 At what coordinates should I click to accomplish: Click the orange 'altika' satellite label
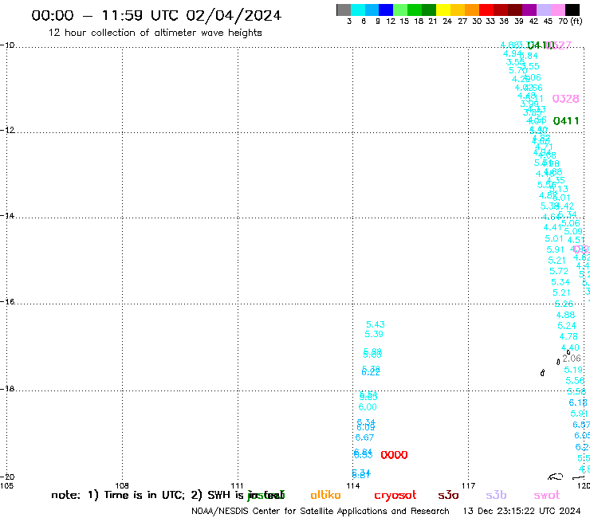pyautogui.click(x=325, y=495)
